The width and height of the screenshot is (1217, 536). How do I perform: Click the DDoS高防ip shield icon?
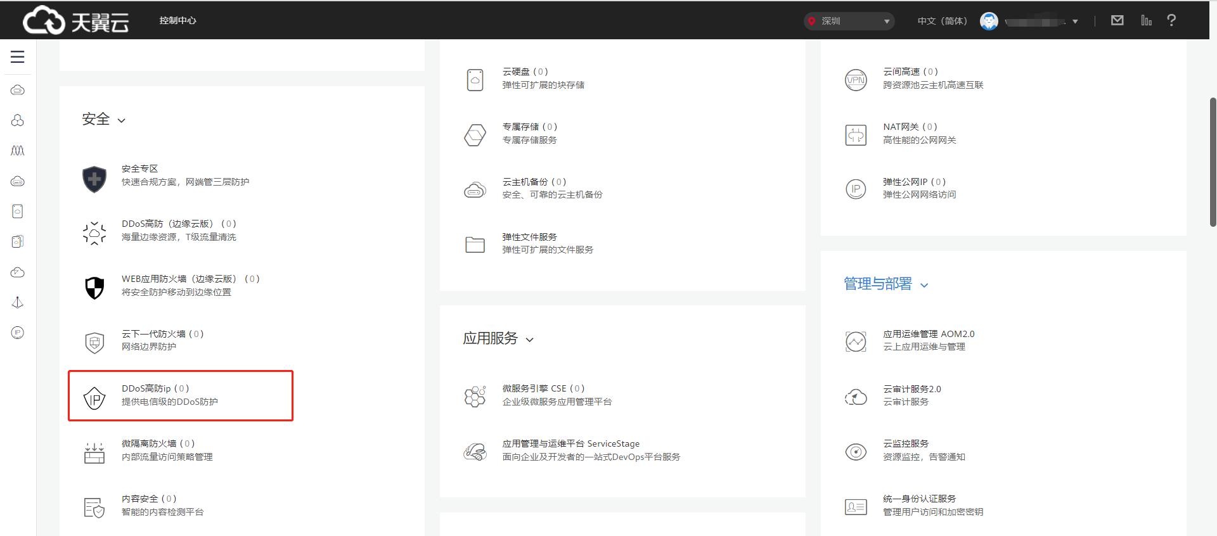pyautogui.click(x=94, y=398)
